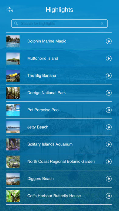The image size is (119, 211).
Task: Tap Pet Porpoise Pool double-chevron icon
Action: (x=109, y=110)
